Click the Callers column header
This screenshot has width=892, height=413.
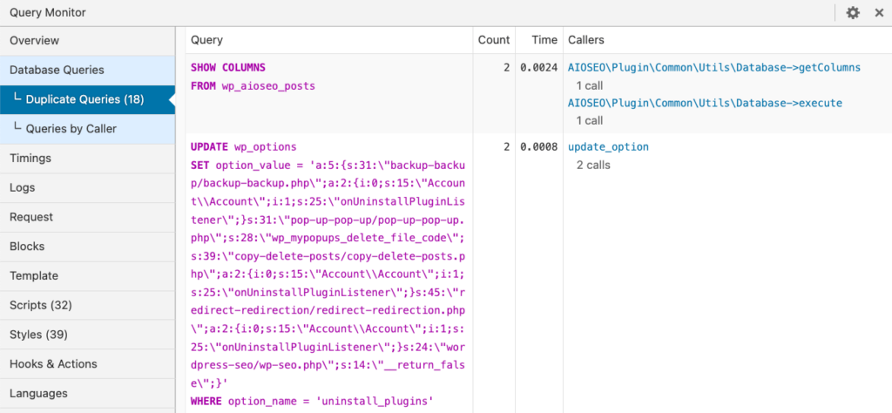586,40
